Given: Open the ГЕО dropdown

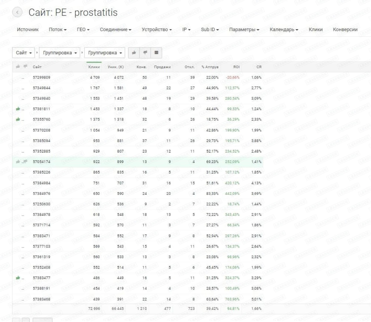Looking at the screenshot, I should tap(83, 30).
